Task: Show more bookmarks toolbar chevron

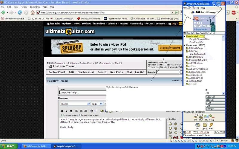Action: (237, 18)
